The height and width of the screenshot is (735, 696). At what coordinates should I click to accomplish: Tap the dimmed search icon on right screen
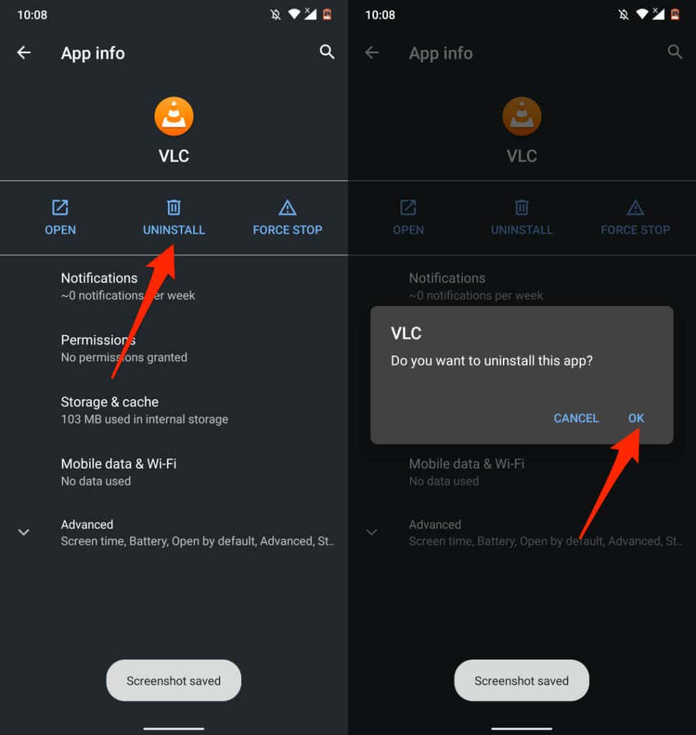[x=674, y=52]
